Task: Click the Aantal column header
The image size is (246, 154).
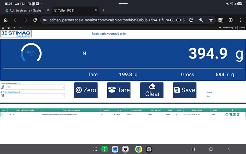Action: pyautogui.click(x=106, y=110)
